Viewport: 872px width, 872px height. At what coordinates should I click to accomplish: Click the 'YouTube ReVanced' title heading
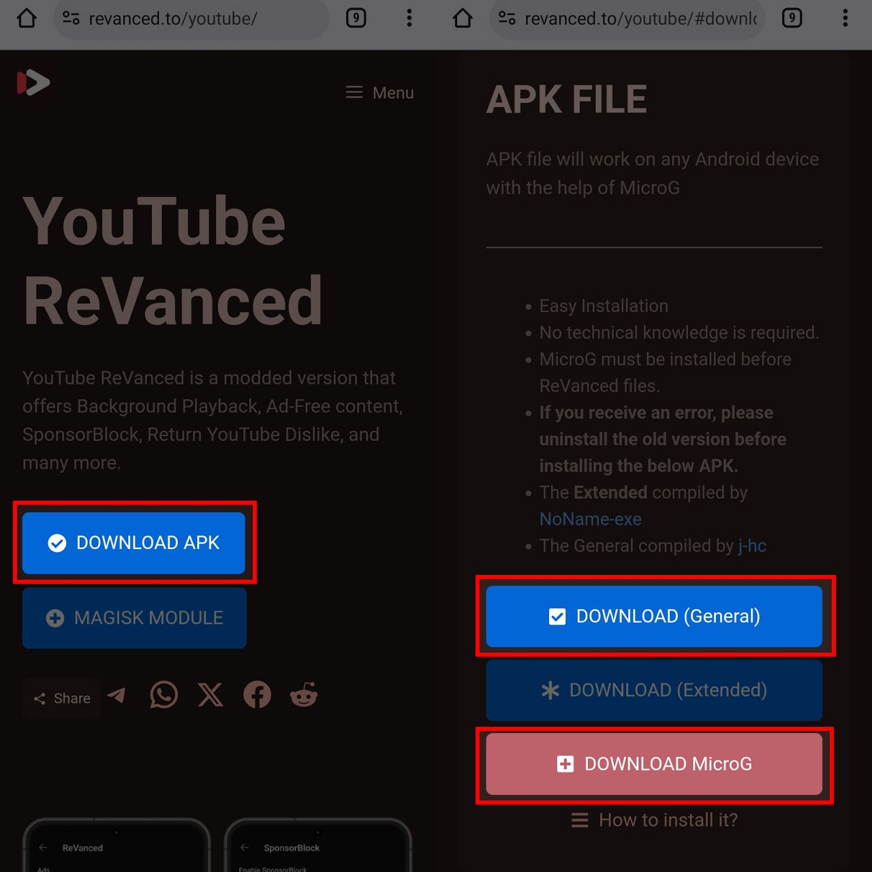[173, 260]
